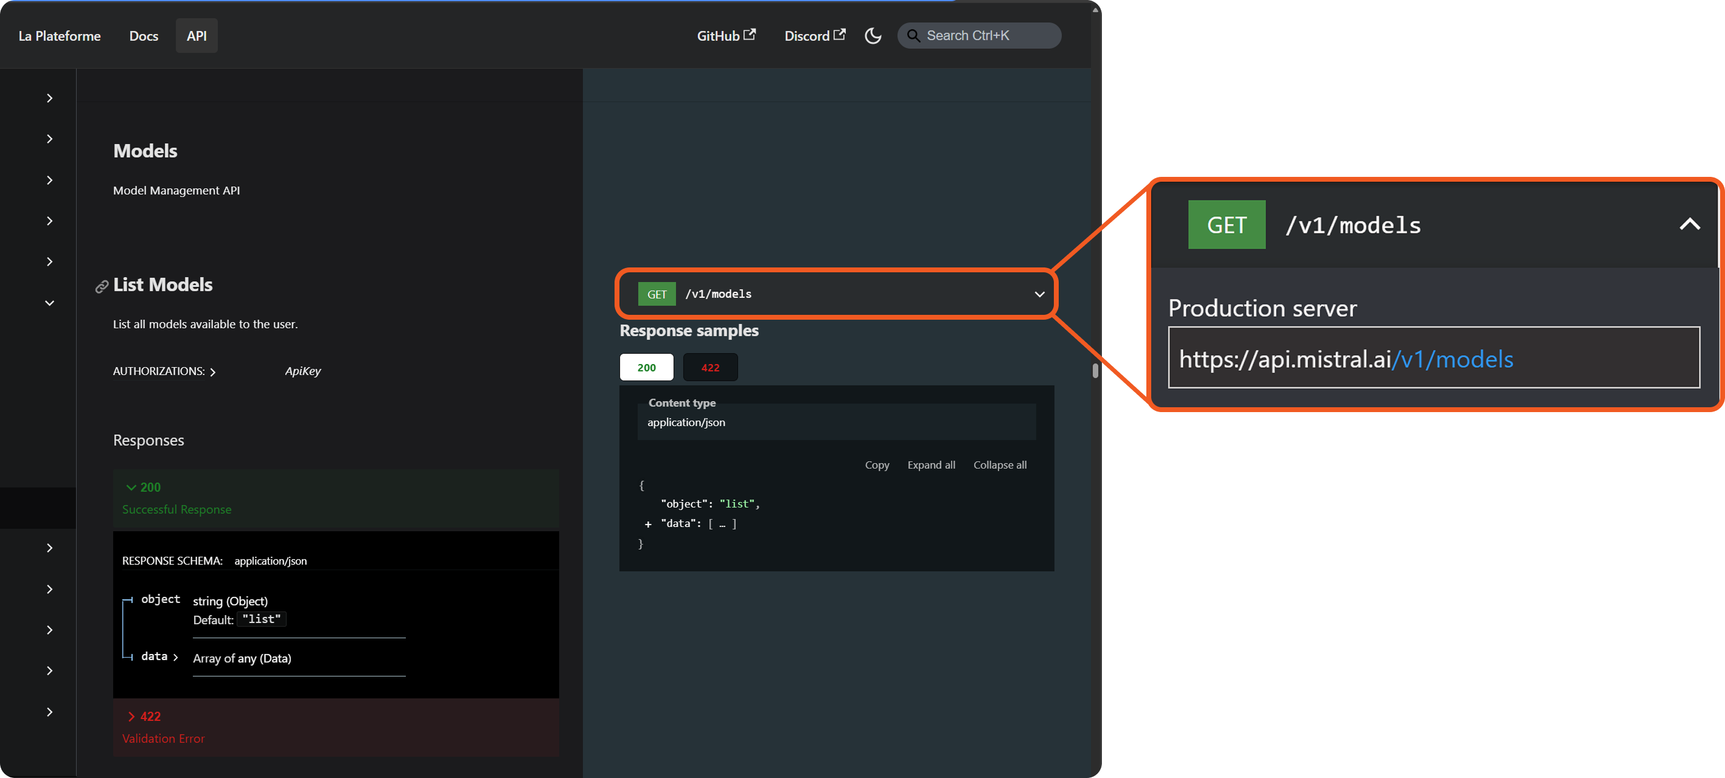Click Expand all in response sample
The height and width of the screenshot is (778, 1725).
click(931, 465)
